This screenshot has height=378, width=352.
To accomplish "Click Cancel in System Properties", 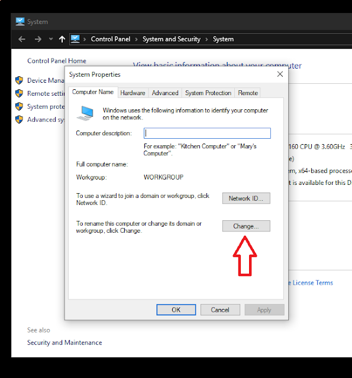I will tap(220, 309).
